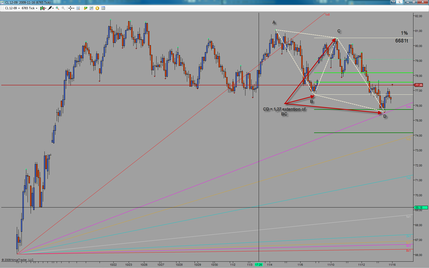Open the indicators chart icon

91,8
